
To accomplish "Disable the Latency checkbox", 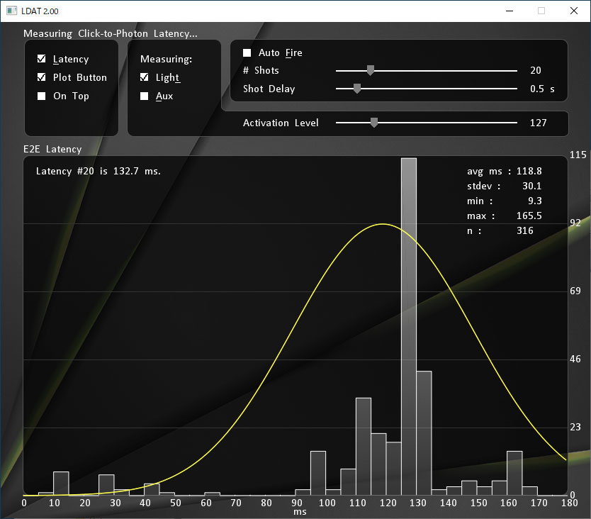I will [42, 59].
